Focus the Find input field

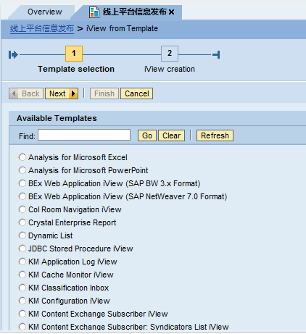[x=84, y=135]
